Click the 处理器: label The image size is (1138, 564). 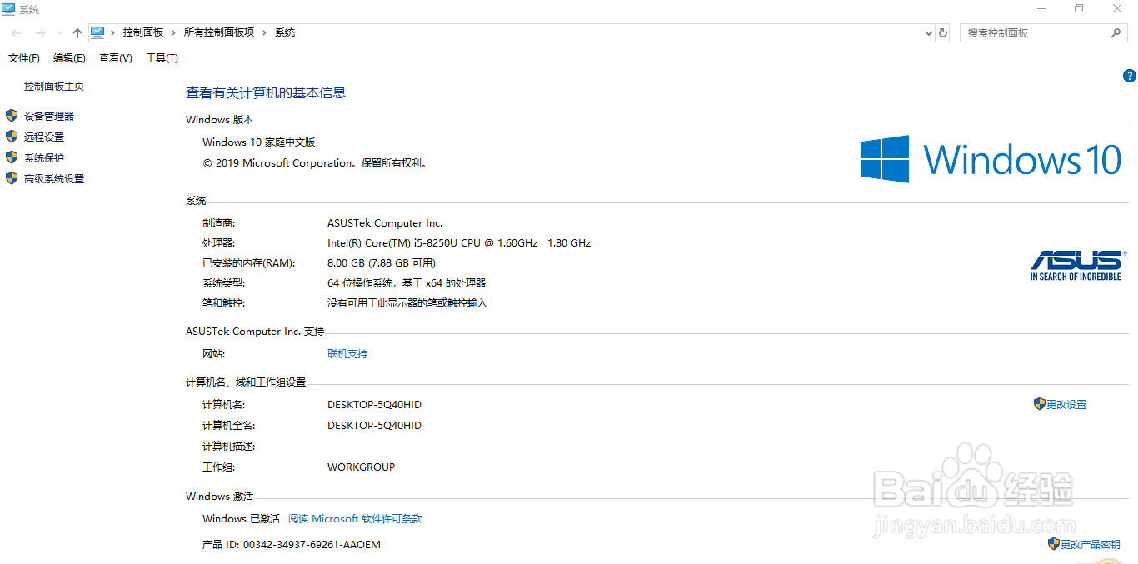point(219,243)
